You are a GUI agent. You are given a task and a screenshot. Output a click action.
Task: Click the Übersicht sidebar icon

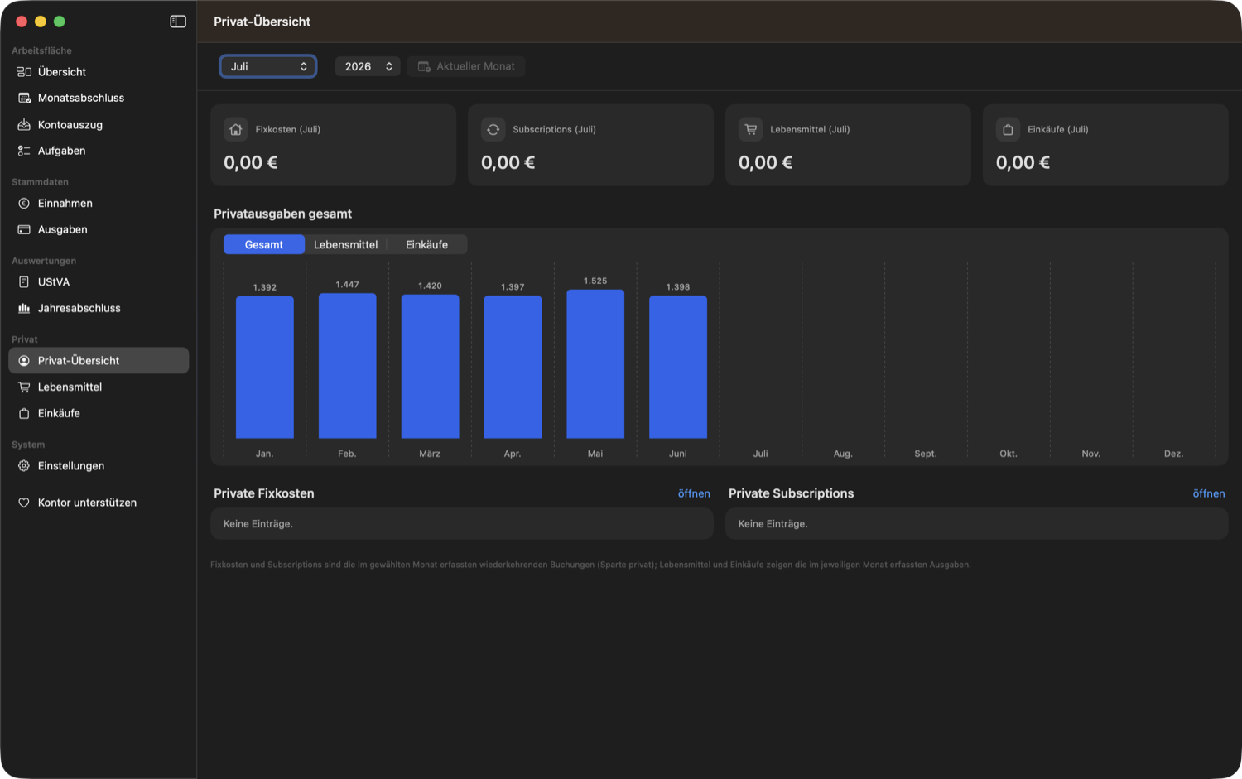[24, 72]
